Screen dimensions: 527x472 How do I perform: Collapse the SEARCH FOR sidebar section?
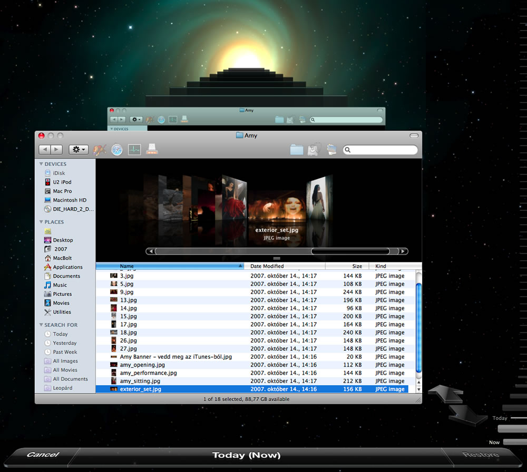(x=42, y=325)
